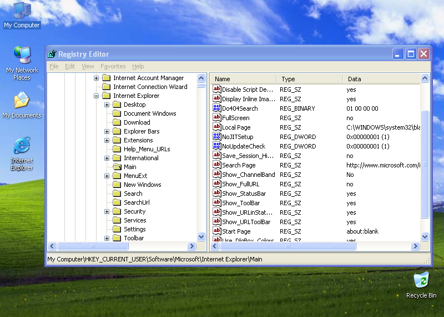The height and width of the screenshot is (317, 444).
Task: Select the Show_FullURL value name
Action: [240, 184]
